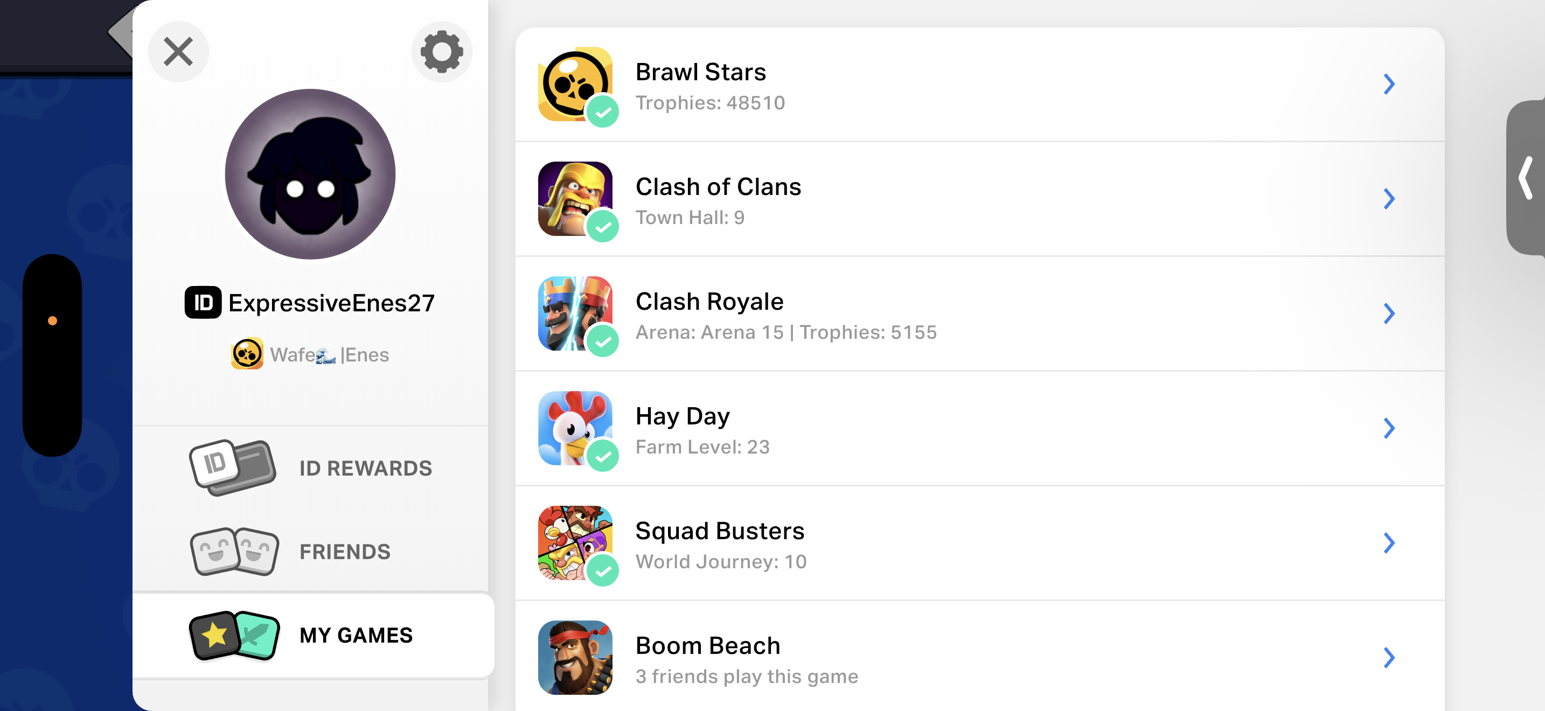
Task: Click green checkmark badge on Hay Day
Action: pos(602,456)
